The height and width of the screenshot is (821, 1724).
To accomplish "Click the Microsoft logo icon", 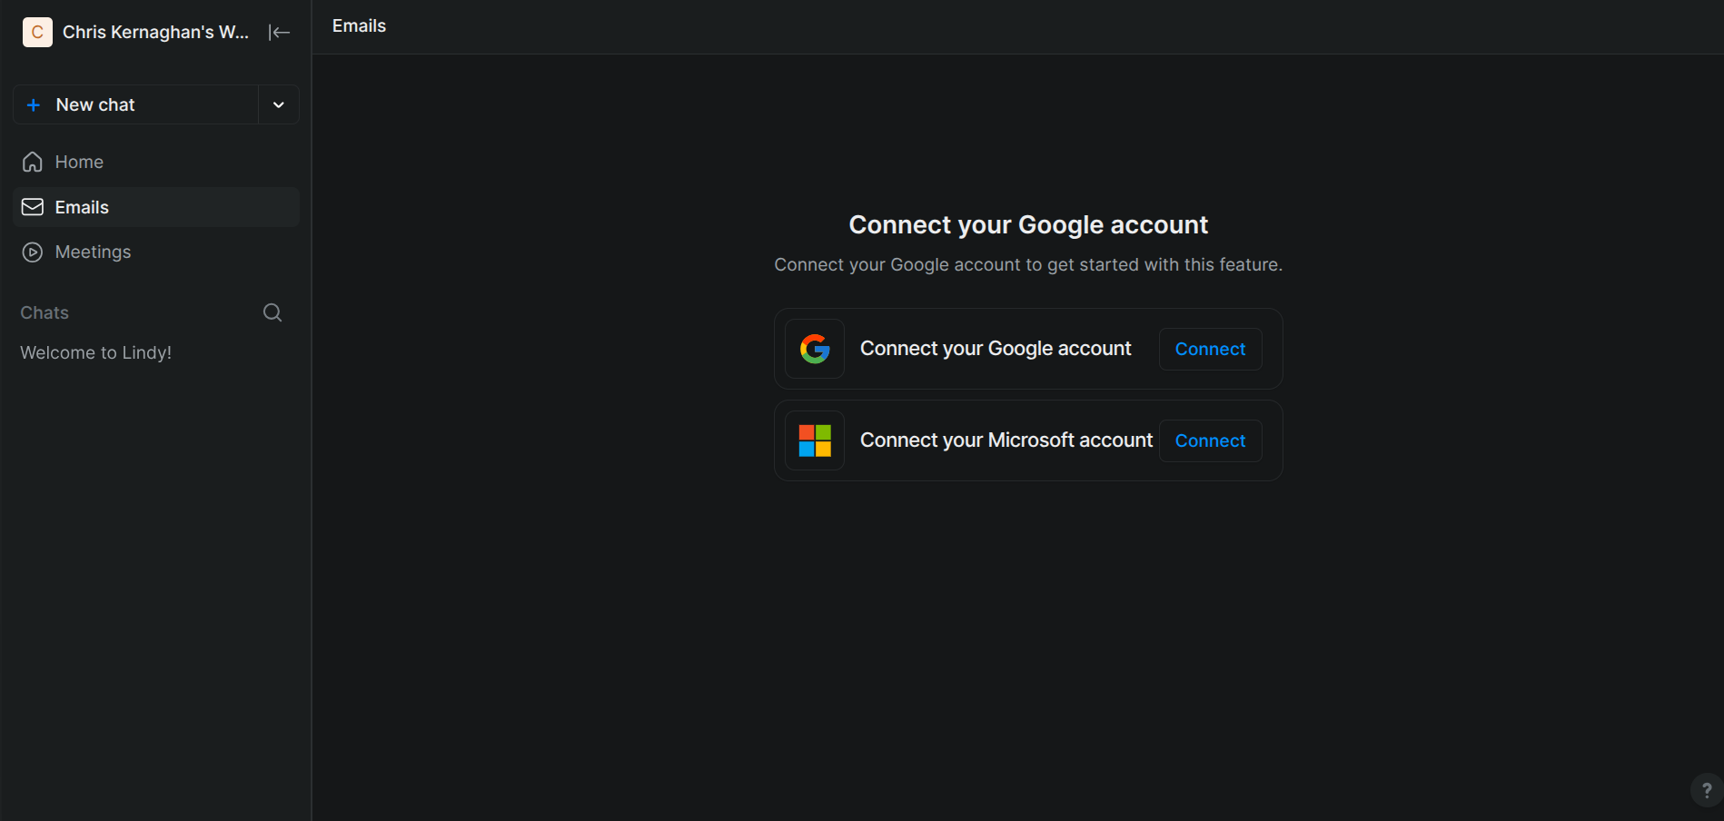I will click(x=815, y=440).
